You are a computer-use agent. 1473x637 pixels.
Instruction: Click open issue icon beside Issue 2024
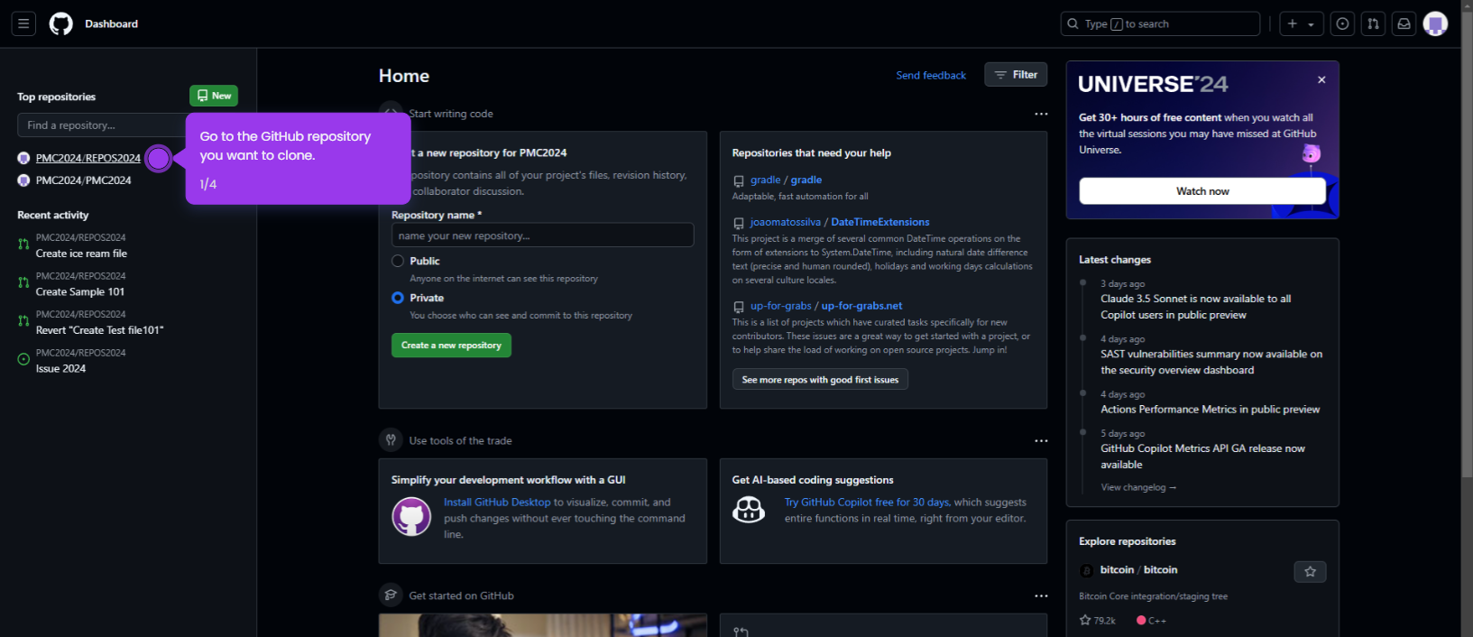[x=23, y=359]
